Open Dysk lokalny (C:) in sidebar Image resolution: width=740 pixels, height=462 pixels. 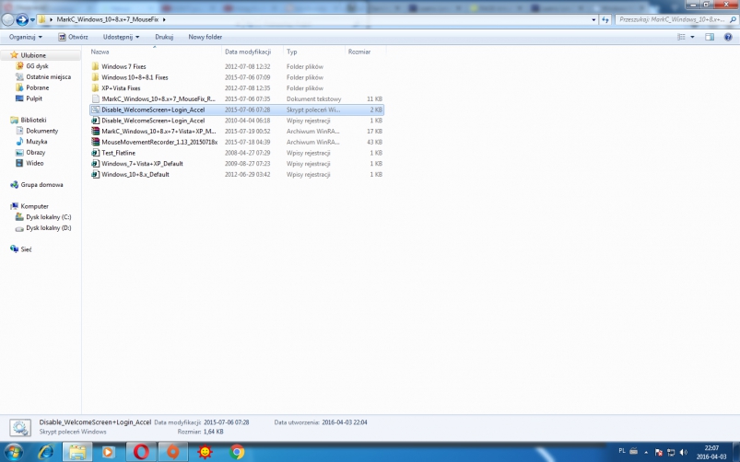48,217
